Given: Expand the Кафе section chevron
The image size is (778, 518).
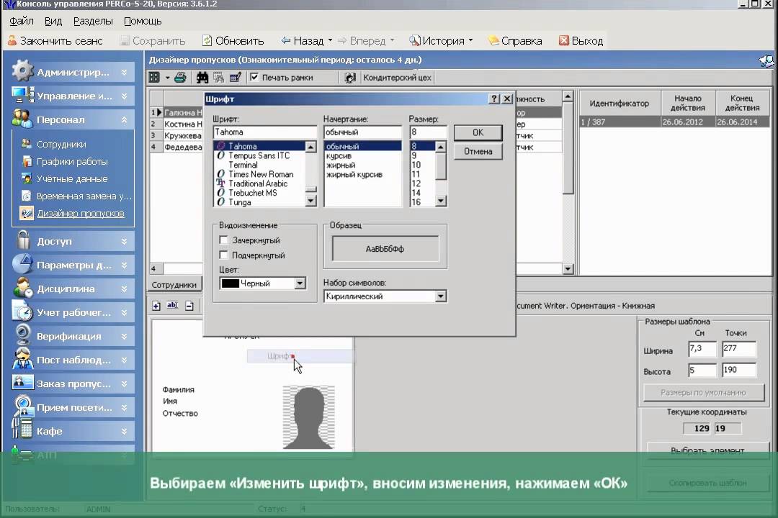Looking at the screenshot, I should coord(124,431).
